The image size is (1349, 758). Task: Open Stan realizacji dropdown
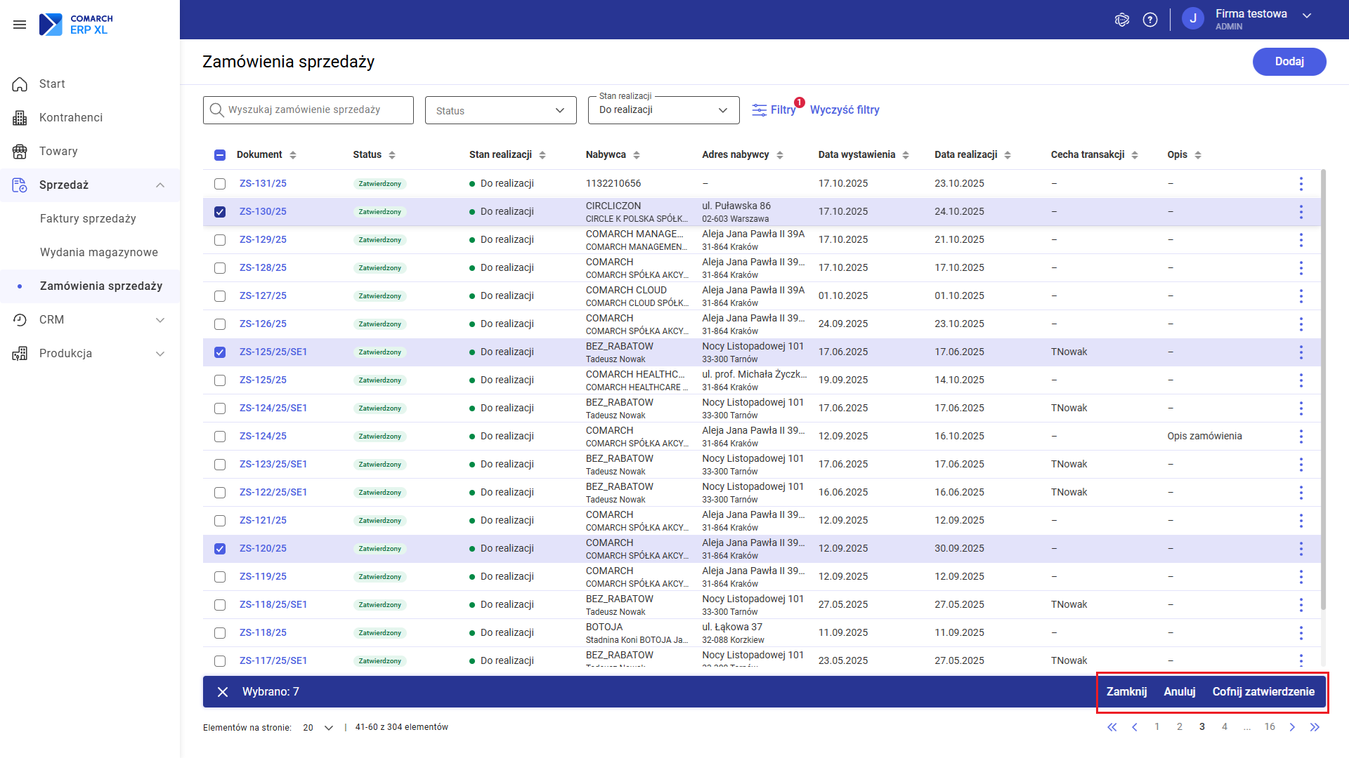(x=663, y=110)
